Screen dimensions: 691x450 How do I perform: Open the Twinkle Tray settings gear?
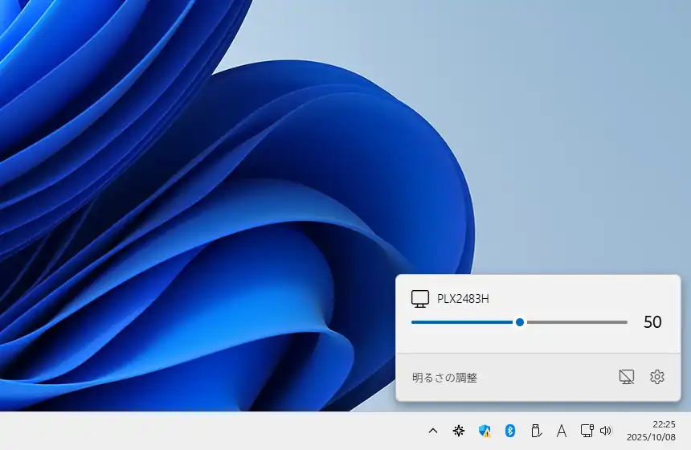(x=657, y=377)
